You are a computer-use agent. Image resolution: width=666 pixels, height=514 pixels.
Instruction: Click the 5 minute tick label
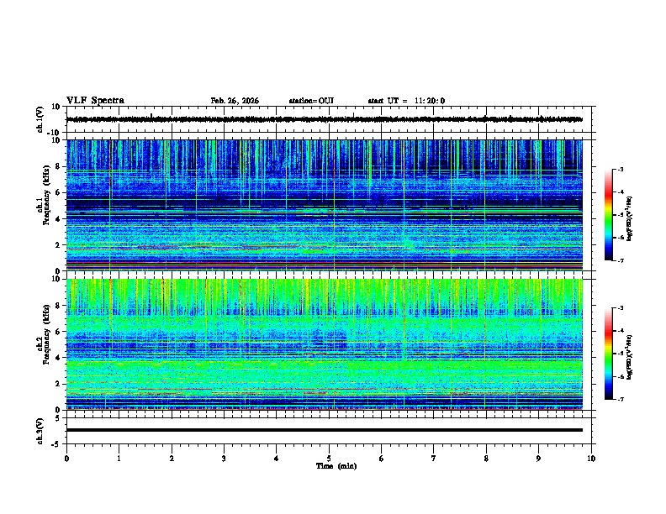pyautogui.click(x=329, y=459)
